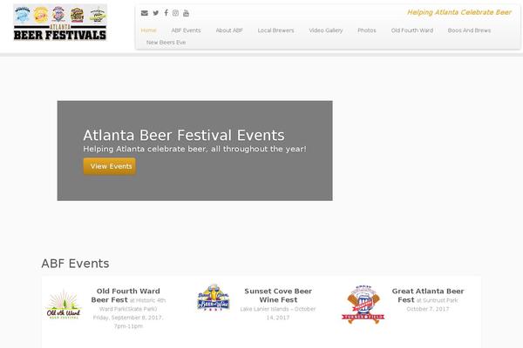Open the Old Fourth Ward Beer Fest link
The width and height of the screenshot is (523, 348).
[x=126, y=296]
